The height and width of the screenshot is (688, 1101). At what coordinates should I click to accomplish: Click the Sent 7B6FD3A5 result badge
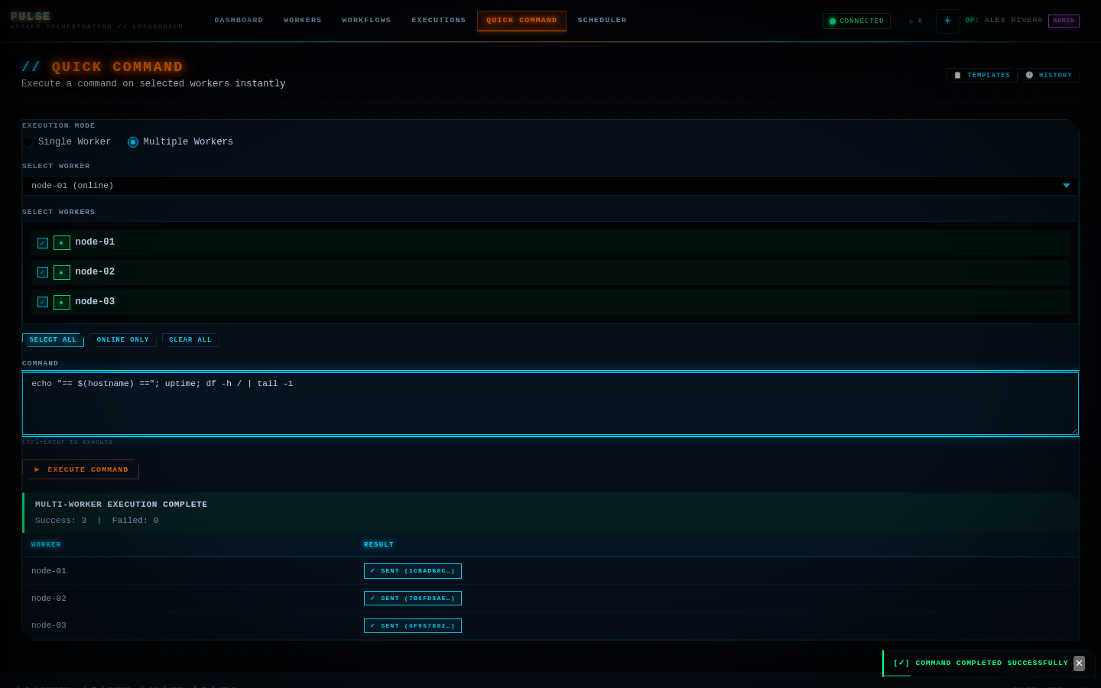413,599
